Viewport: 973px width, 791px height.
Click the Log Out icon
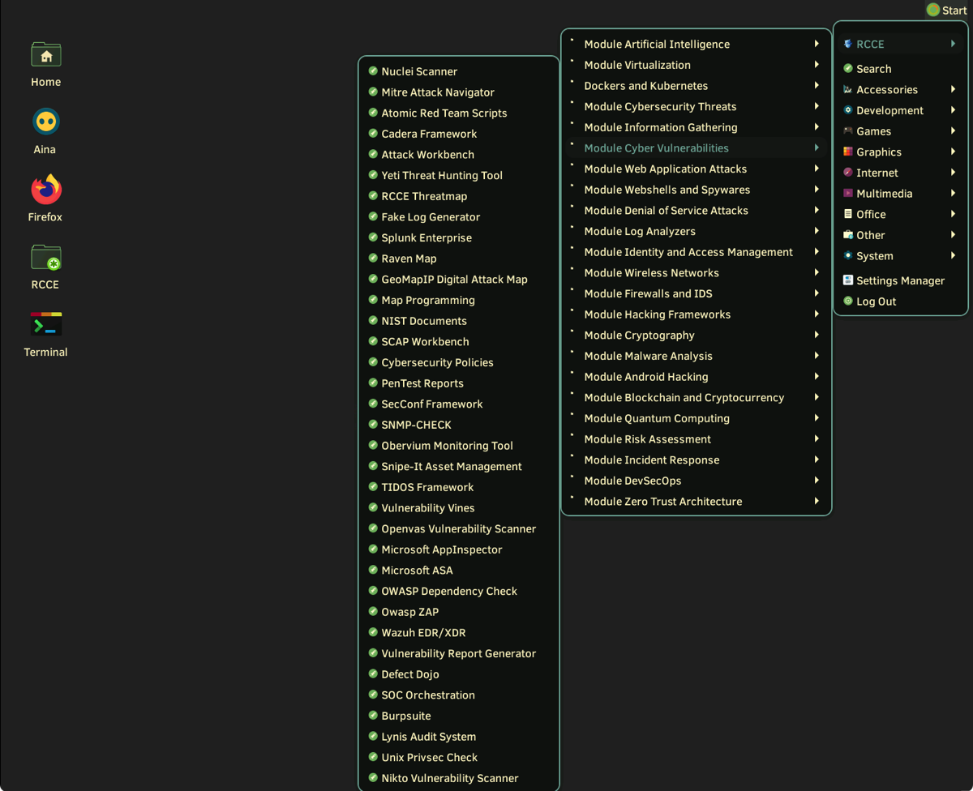(848, 301)
